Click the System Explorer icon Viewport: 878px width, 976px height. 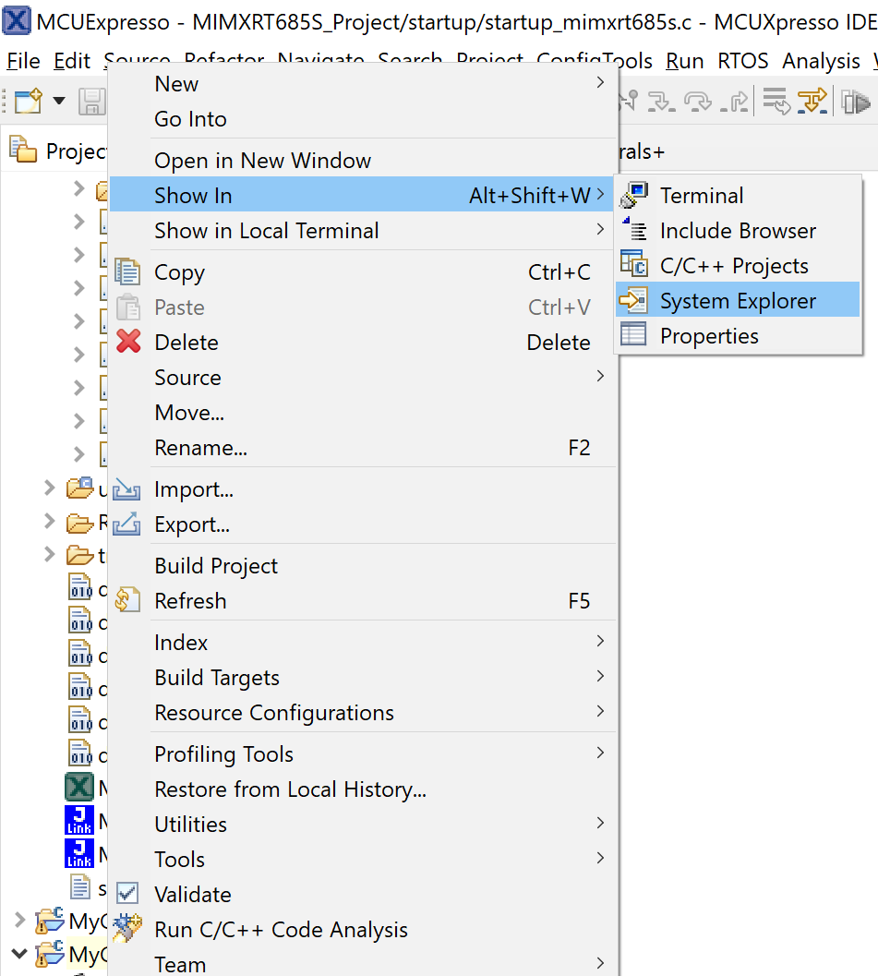634,301
